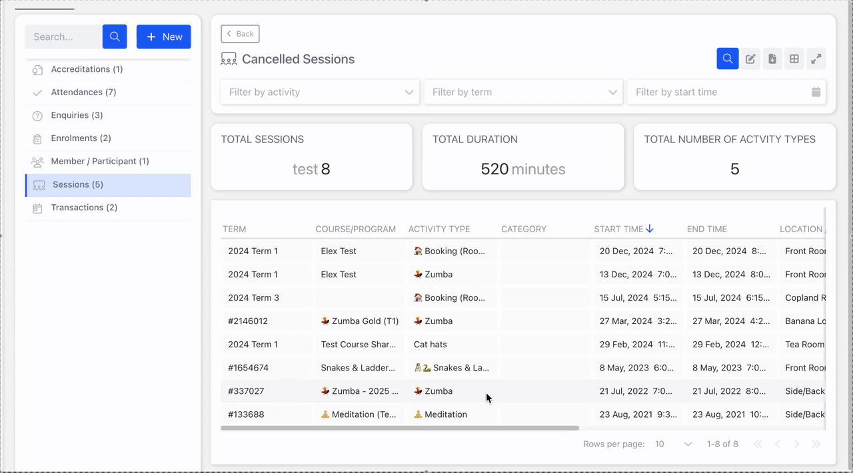Click the 'Banana Lo' location cell

click(802, 321)
